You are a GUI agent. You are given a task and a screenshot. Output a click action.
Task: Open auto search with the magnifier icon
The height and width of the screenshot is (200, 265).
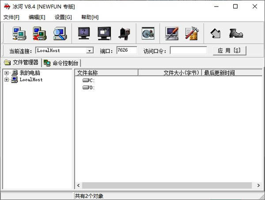point(60,33)
